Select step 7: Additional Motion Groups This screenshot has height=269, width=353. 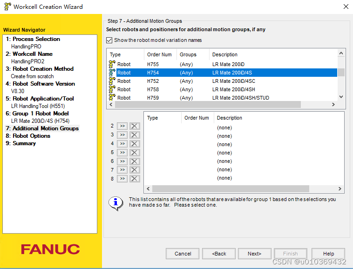point(42,128)
